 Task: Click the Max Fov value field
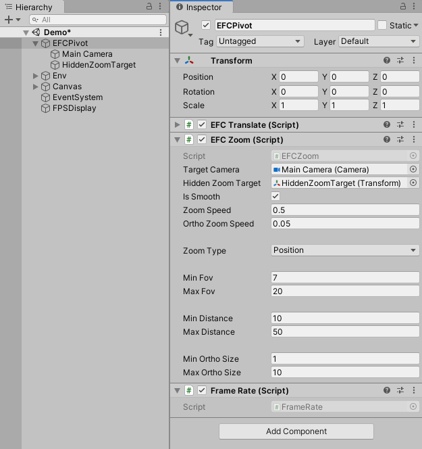coord(345,291)
